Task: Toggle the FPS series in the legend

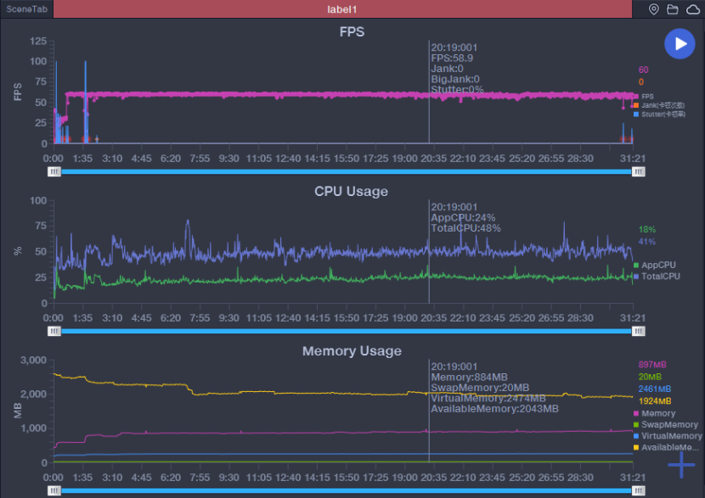Action: pyautogui.click(x=646, y=97)
